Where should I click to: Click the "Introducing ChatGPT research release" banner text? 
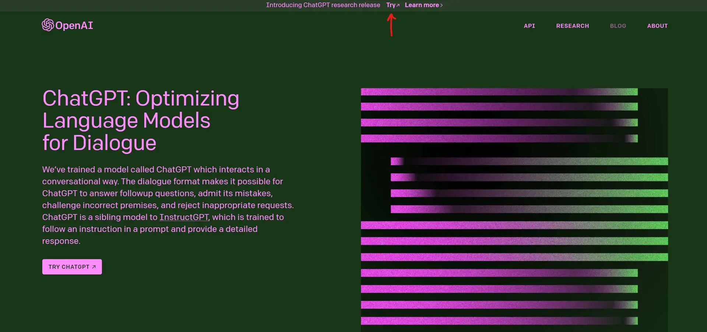pos(323,5)
